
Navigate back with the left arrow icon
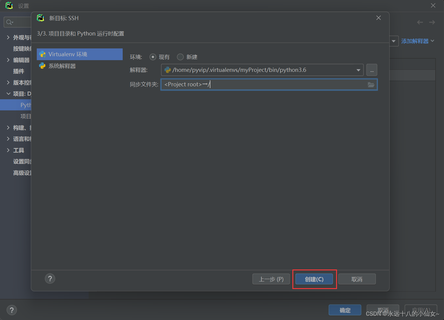click(420, 22)
